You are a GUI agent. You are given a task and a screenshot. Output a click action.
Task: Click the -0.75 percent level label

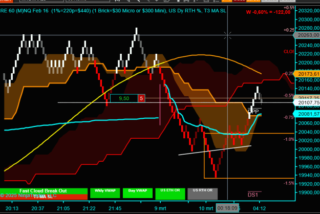click(289, 117)
